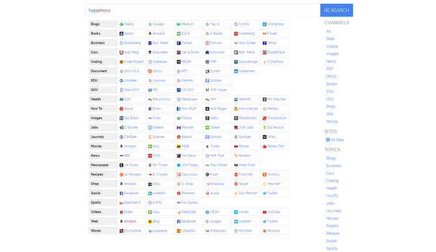Screen dimensions: 436x252
Task: Open the Etymonline link in Words row
Action: pos(133,231)
